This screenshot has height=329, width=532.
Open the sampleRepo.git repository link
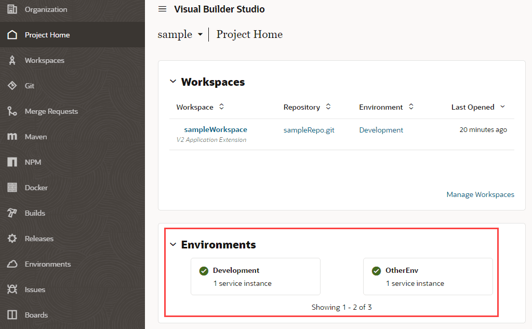point(309,130)
